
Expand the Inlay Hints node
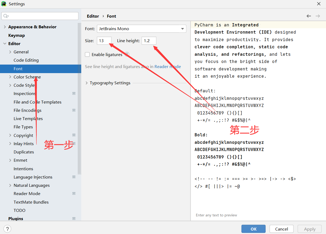tap(10, 144)
